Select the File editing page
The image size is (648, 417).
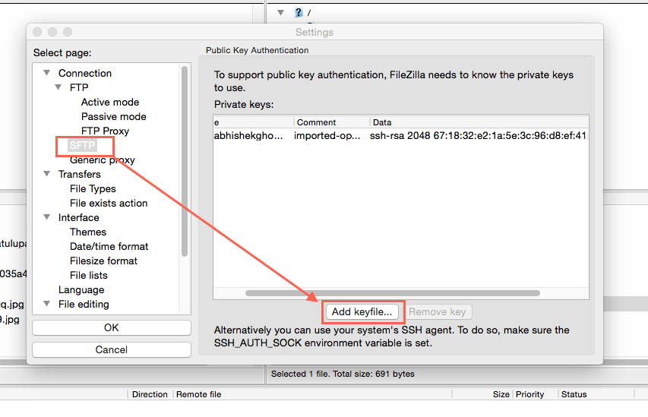tap(84, 304)
